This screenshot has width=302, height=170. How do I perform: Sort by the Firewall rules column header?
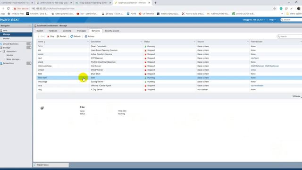(257, 42)
